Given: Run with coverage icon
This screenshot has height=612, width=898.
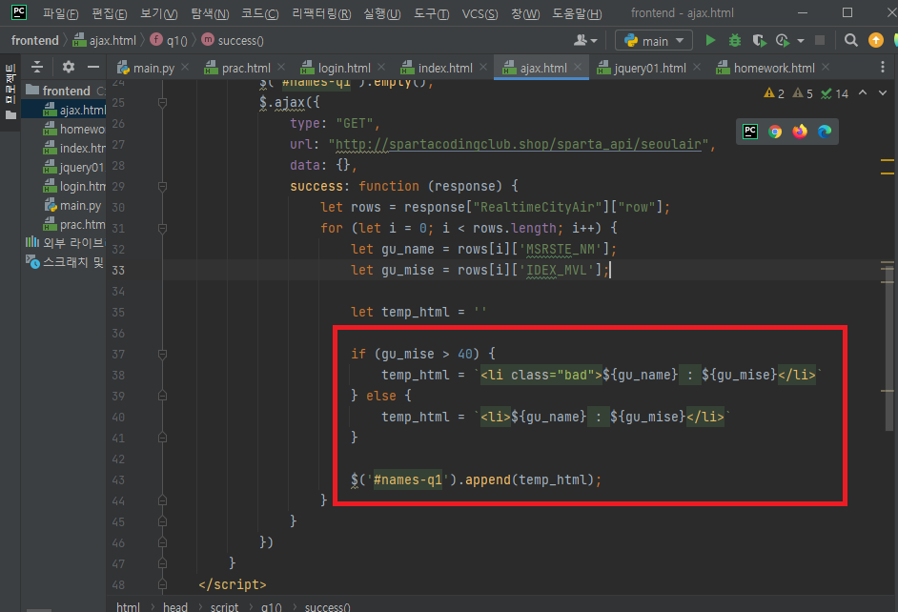Looking at the screenshot, I should tap(759, 40).
